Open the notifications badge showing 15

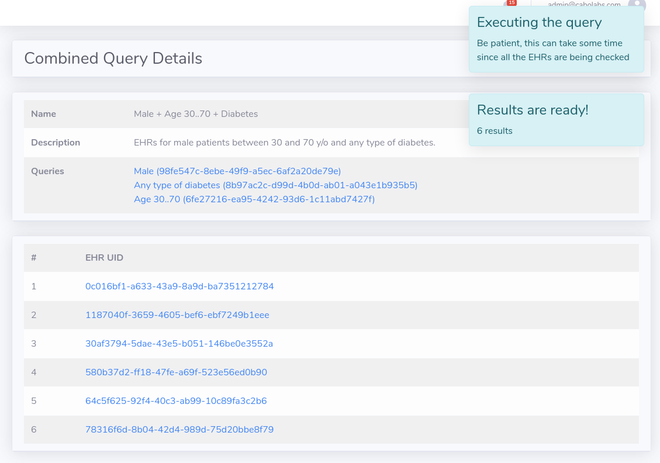[512, 3]
